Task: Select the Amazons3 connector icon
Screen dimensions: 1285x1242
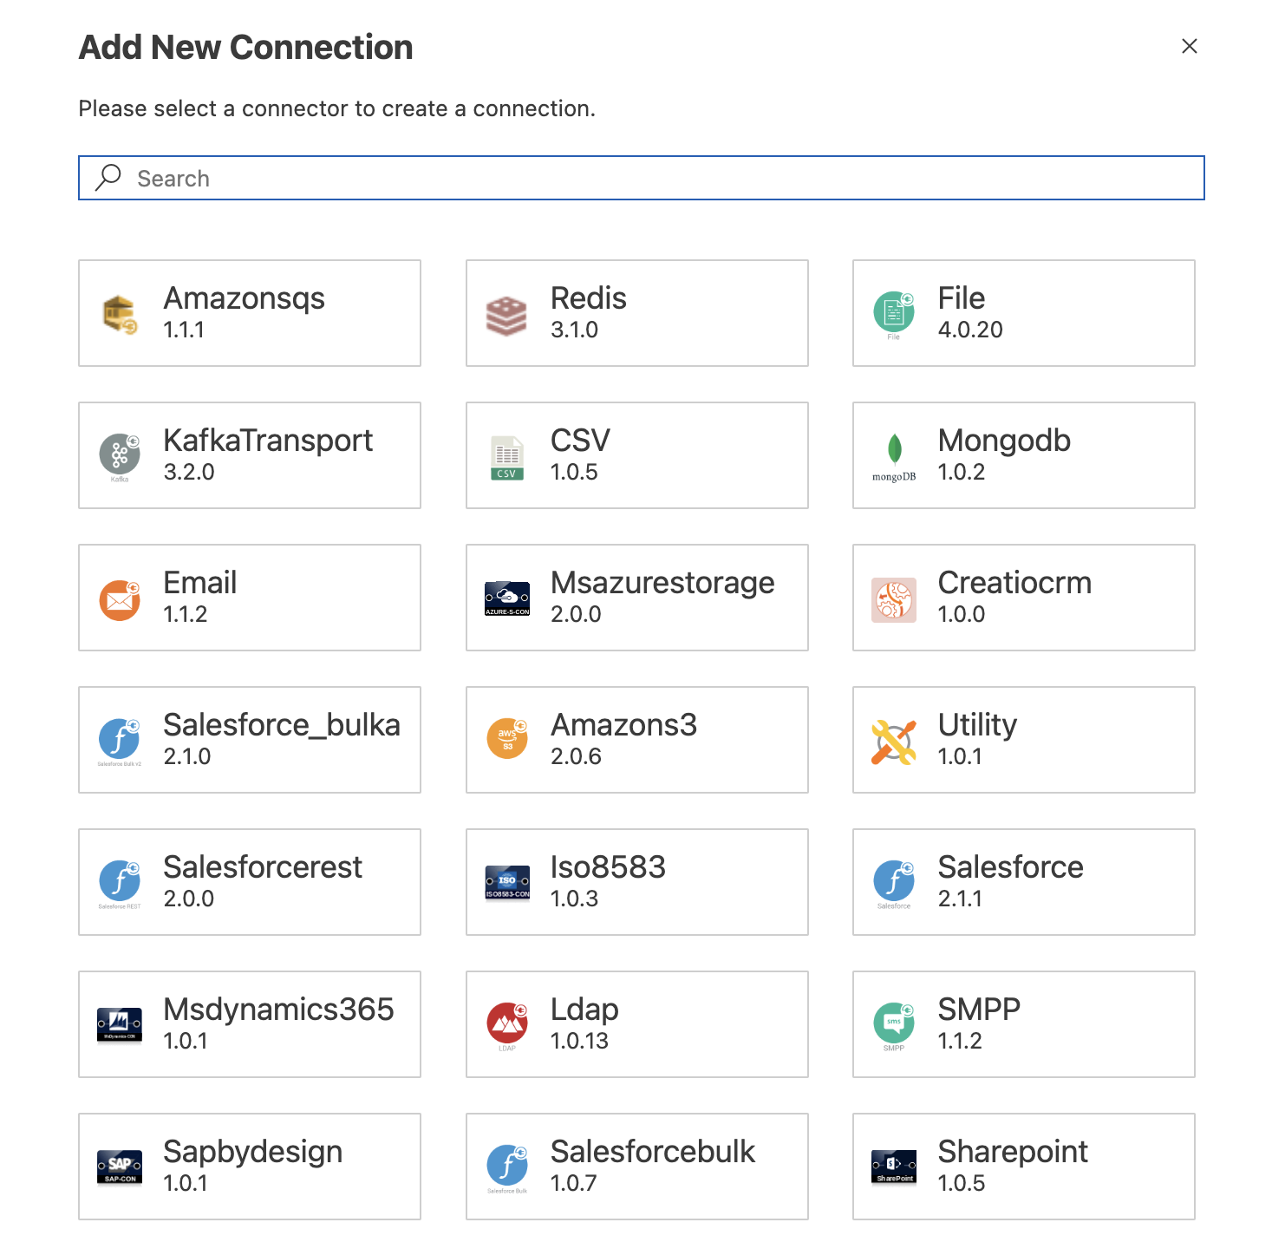Action: [x=506, y=740]
